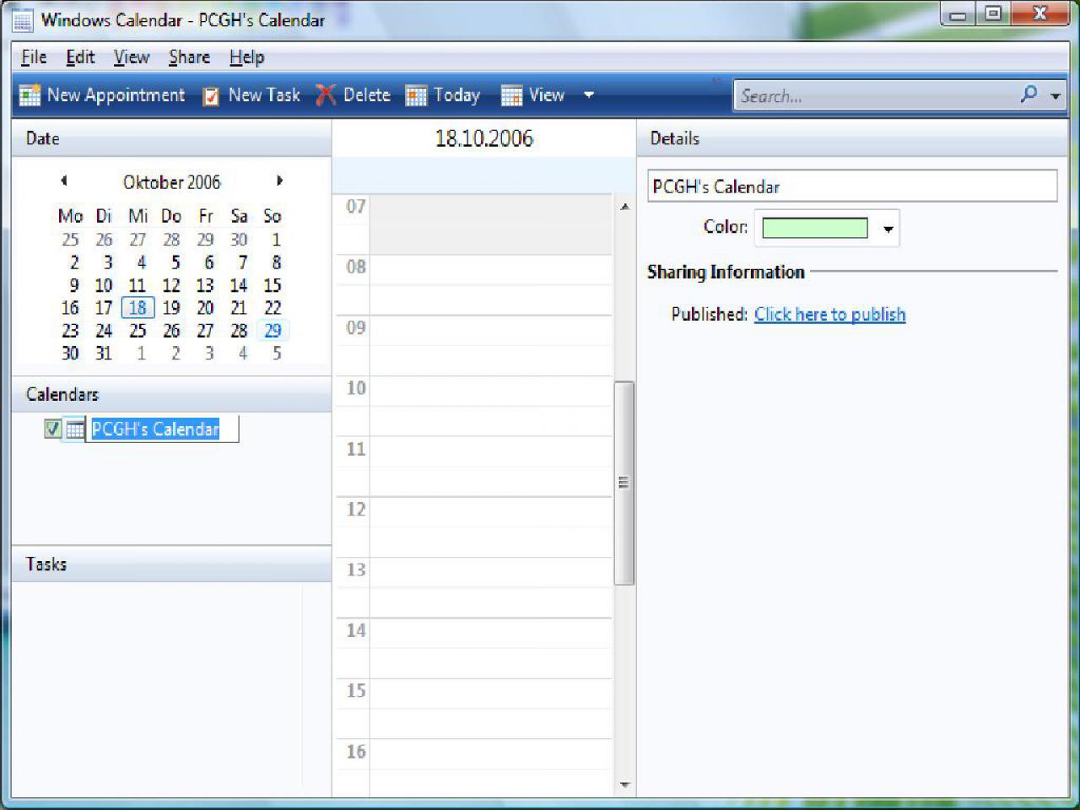Viewport: 1080px width, 810px height.
Task: Select day 22 in mini calendar
Action: point(273,308)
